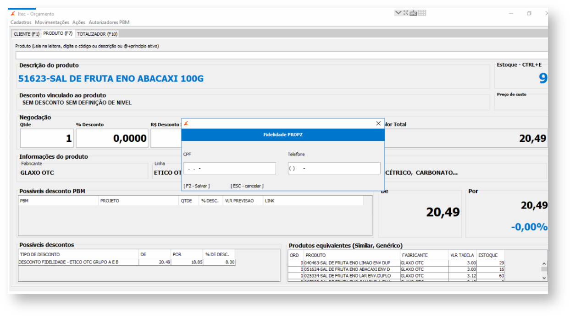Select the DESCONTO FIDELIDADE - ETICO OTC GRUPO A E B row
Screen dimensions: 570x316
click(x=127, y=262)
